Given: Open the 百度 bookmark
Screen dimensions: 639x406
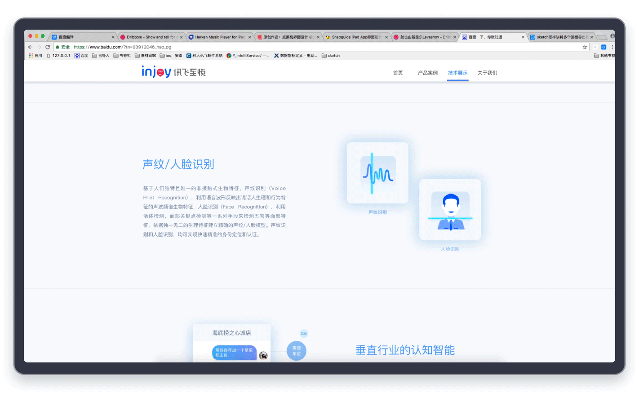Looking at the screenshot, I should click(x=81, y=56).
